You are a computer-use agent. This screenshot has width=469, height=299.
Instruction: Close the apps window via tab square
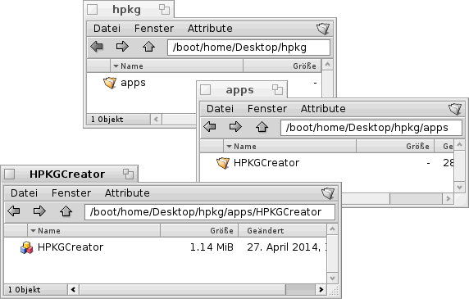coord(205,89)
